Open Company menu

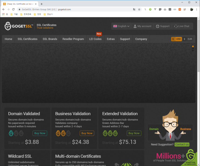pyautogui.click(x=141, y=39)
